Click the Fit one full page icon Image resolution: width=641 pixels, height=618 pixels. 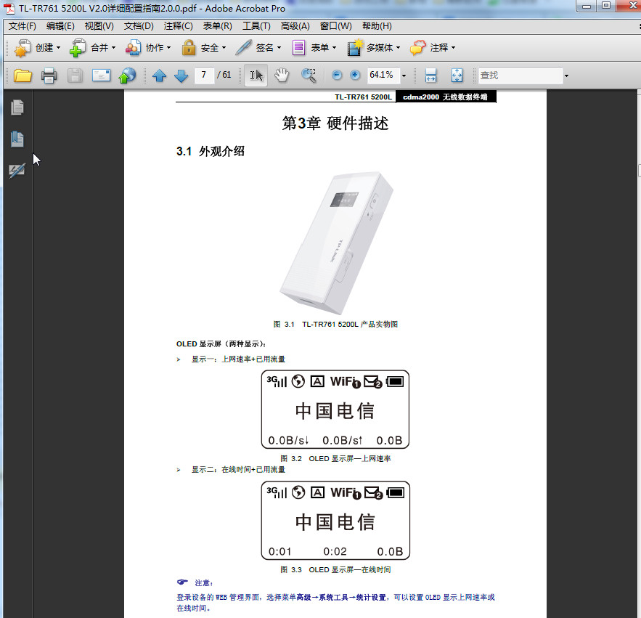pos(457,76)
